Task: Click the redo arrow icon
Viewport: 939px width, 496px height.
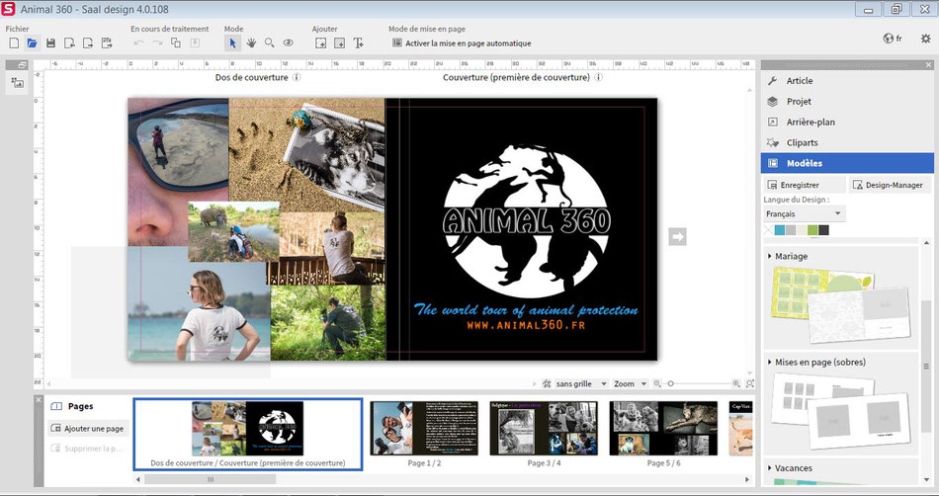Action: 157,43
